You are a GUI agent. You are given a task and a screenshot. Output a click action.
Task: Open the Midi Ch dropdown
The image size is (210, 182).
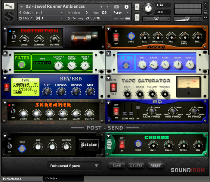[x=41, y=18]
